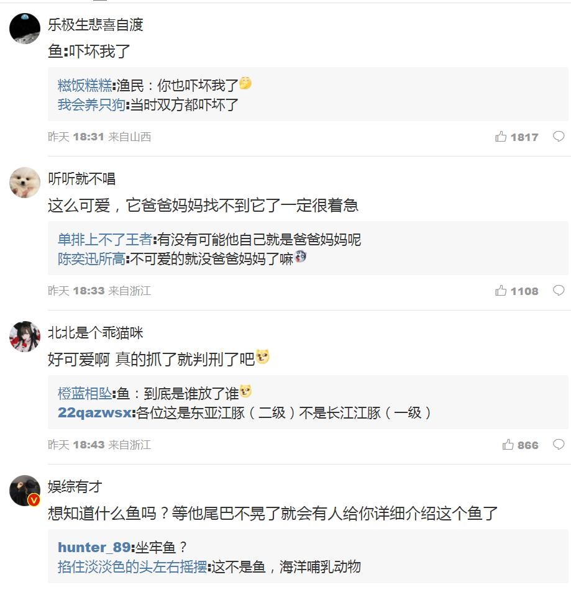Like the comment by 北北是个乖猫咪
571x590 pixels.
[508, 445]
